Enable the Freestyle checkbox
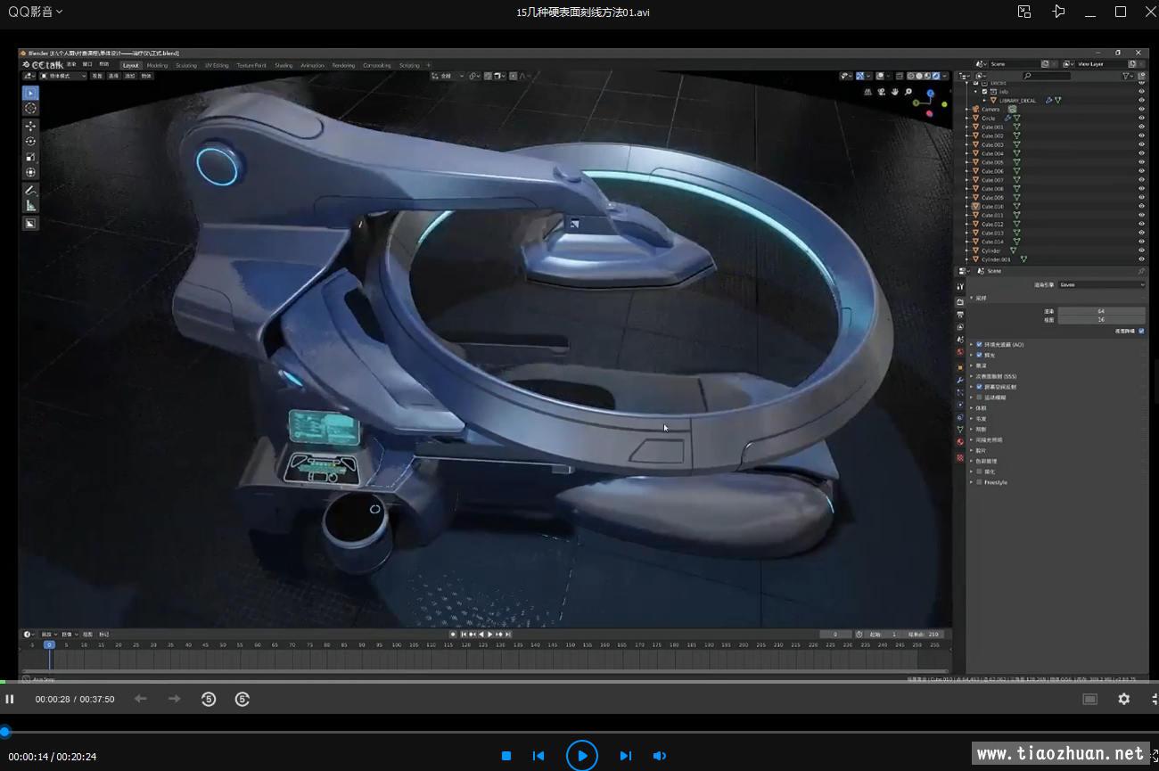This screenshot has width=1159, height=771. (979, 482)
